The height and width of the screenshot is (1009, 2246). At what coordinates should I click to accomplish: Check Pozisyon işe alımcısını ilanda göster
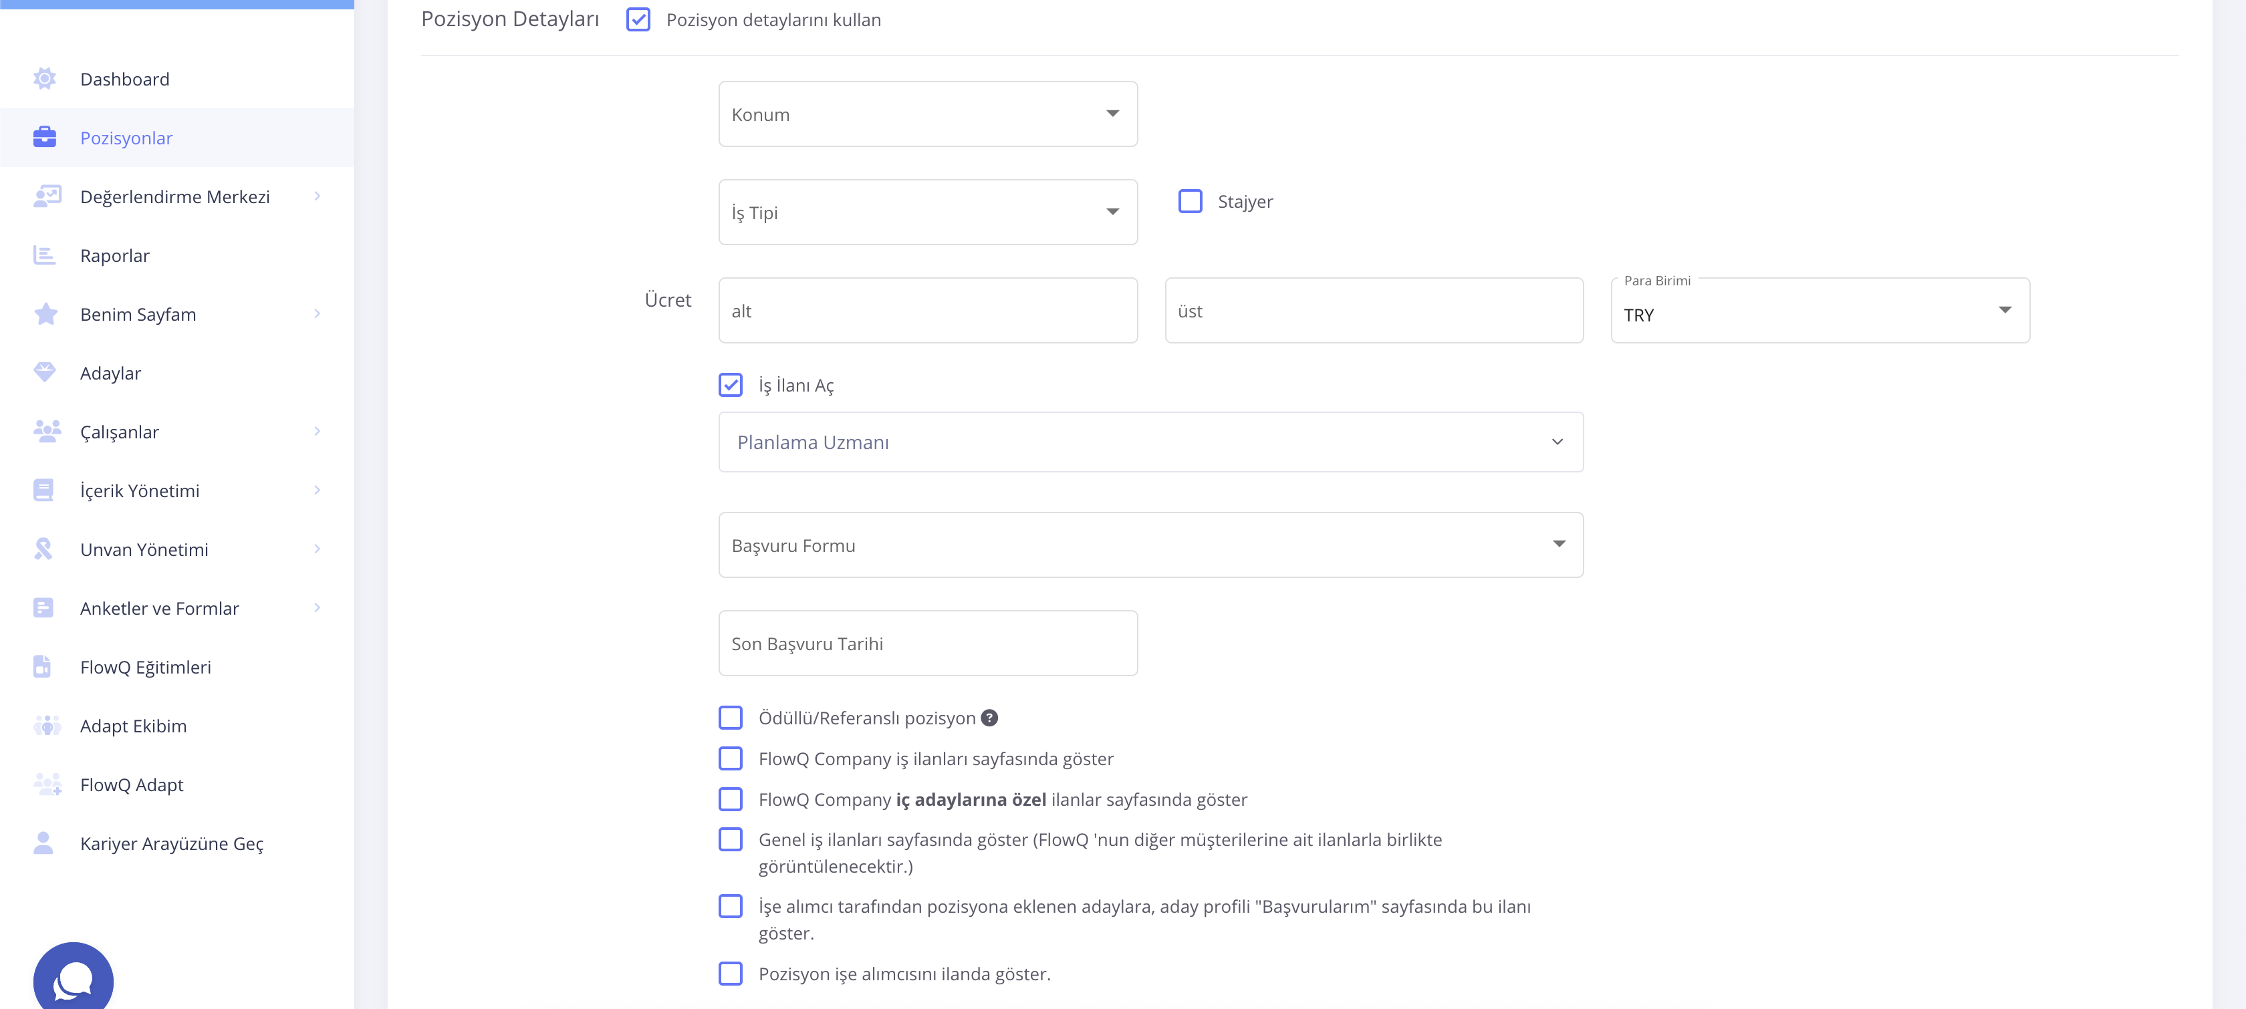pos(730,974)
